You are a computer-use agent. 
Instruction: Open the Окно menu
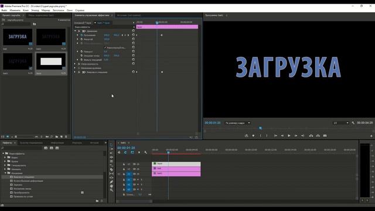point(70,11)
